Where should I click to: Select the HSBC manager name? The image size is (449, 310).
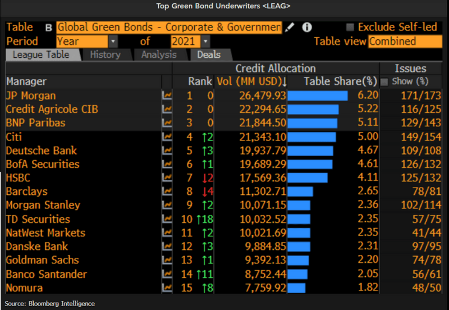[18, 178]
